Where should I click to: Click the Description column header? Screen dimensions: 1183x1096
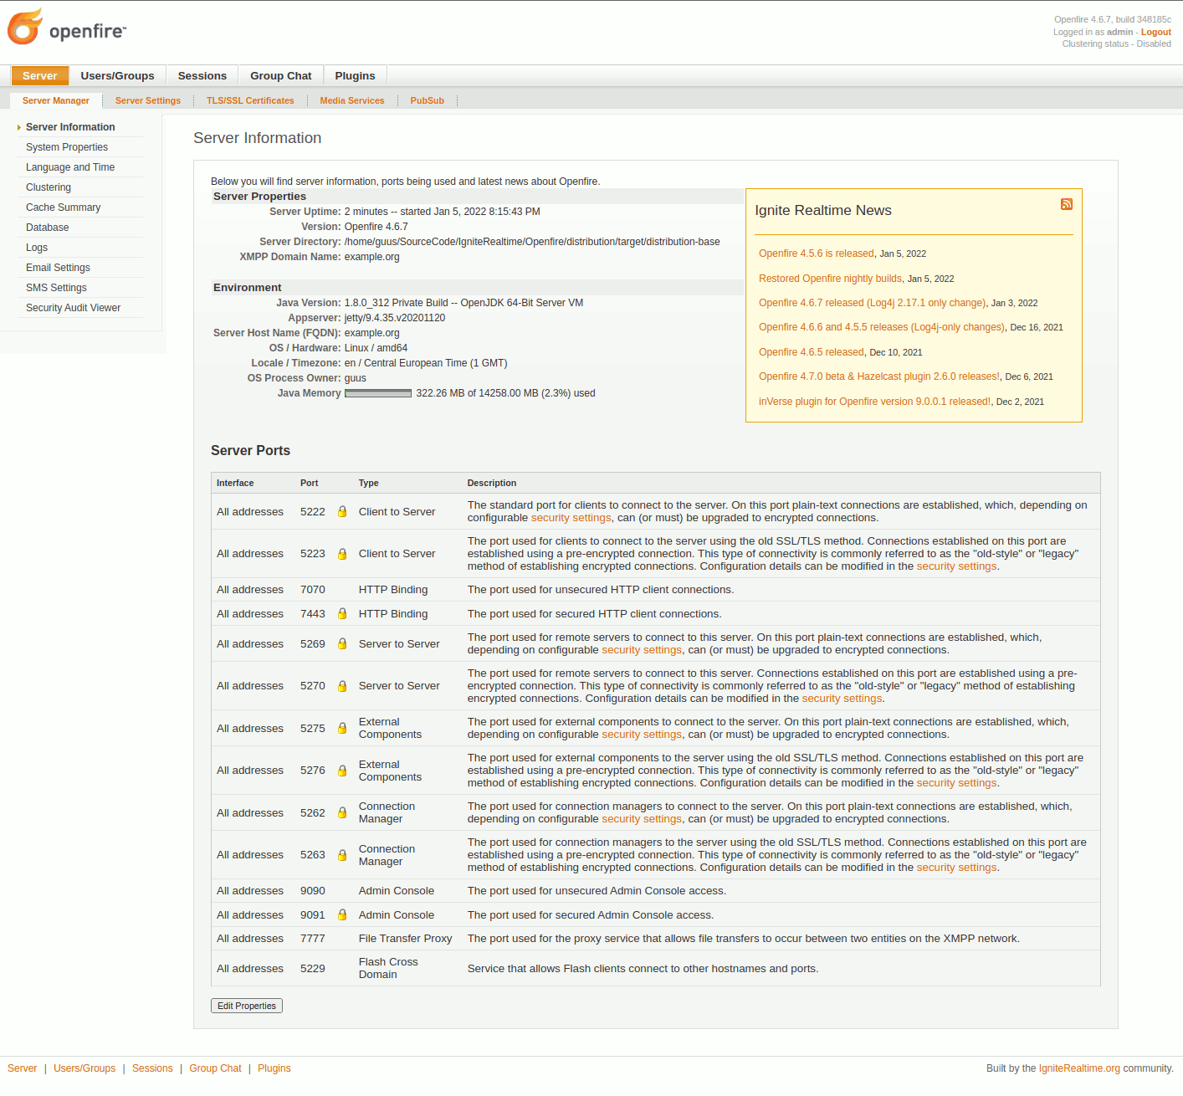492,483
